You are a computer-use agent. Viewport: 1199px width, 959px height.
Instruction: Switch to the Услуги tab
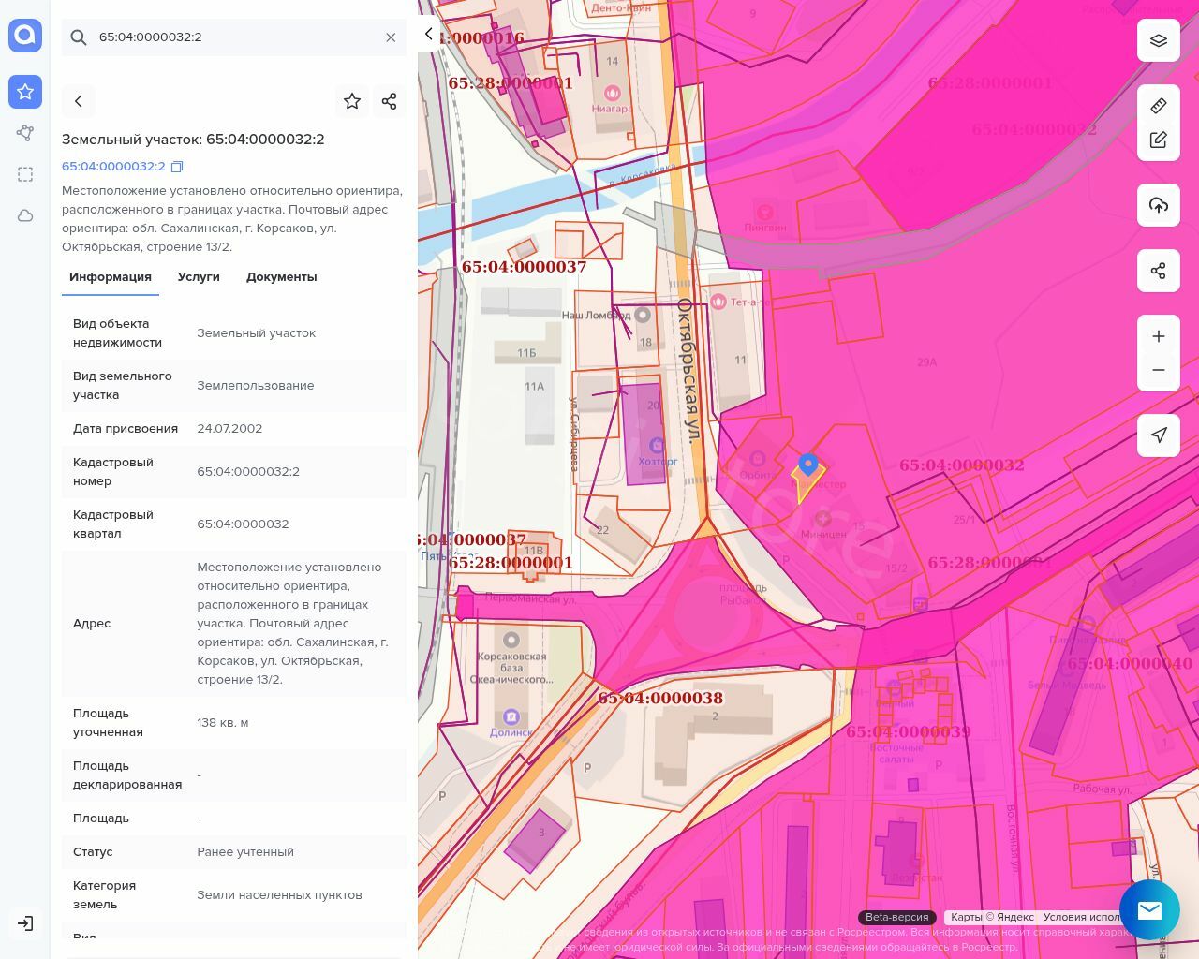click(x=199, y=277)
